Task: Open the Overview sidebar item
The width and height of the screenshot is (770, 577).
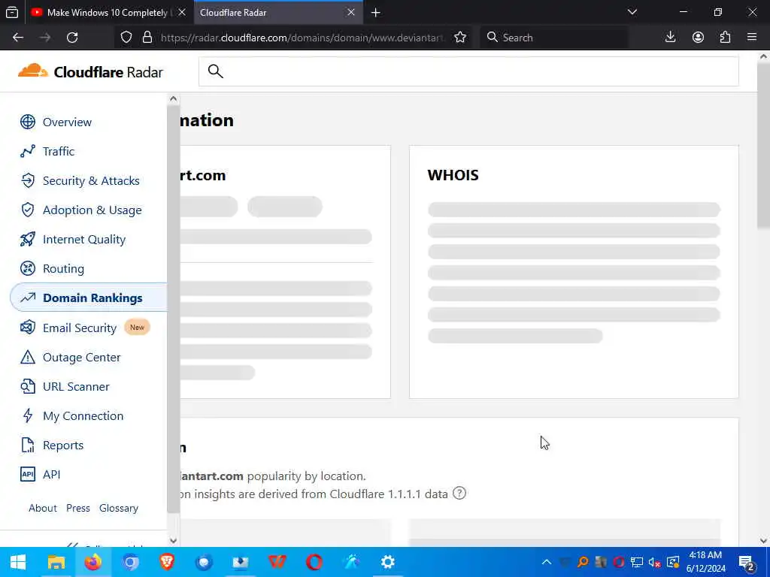Action: (67, 122)
